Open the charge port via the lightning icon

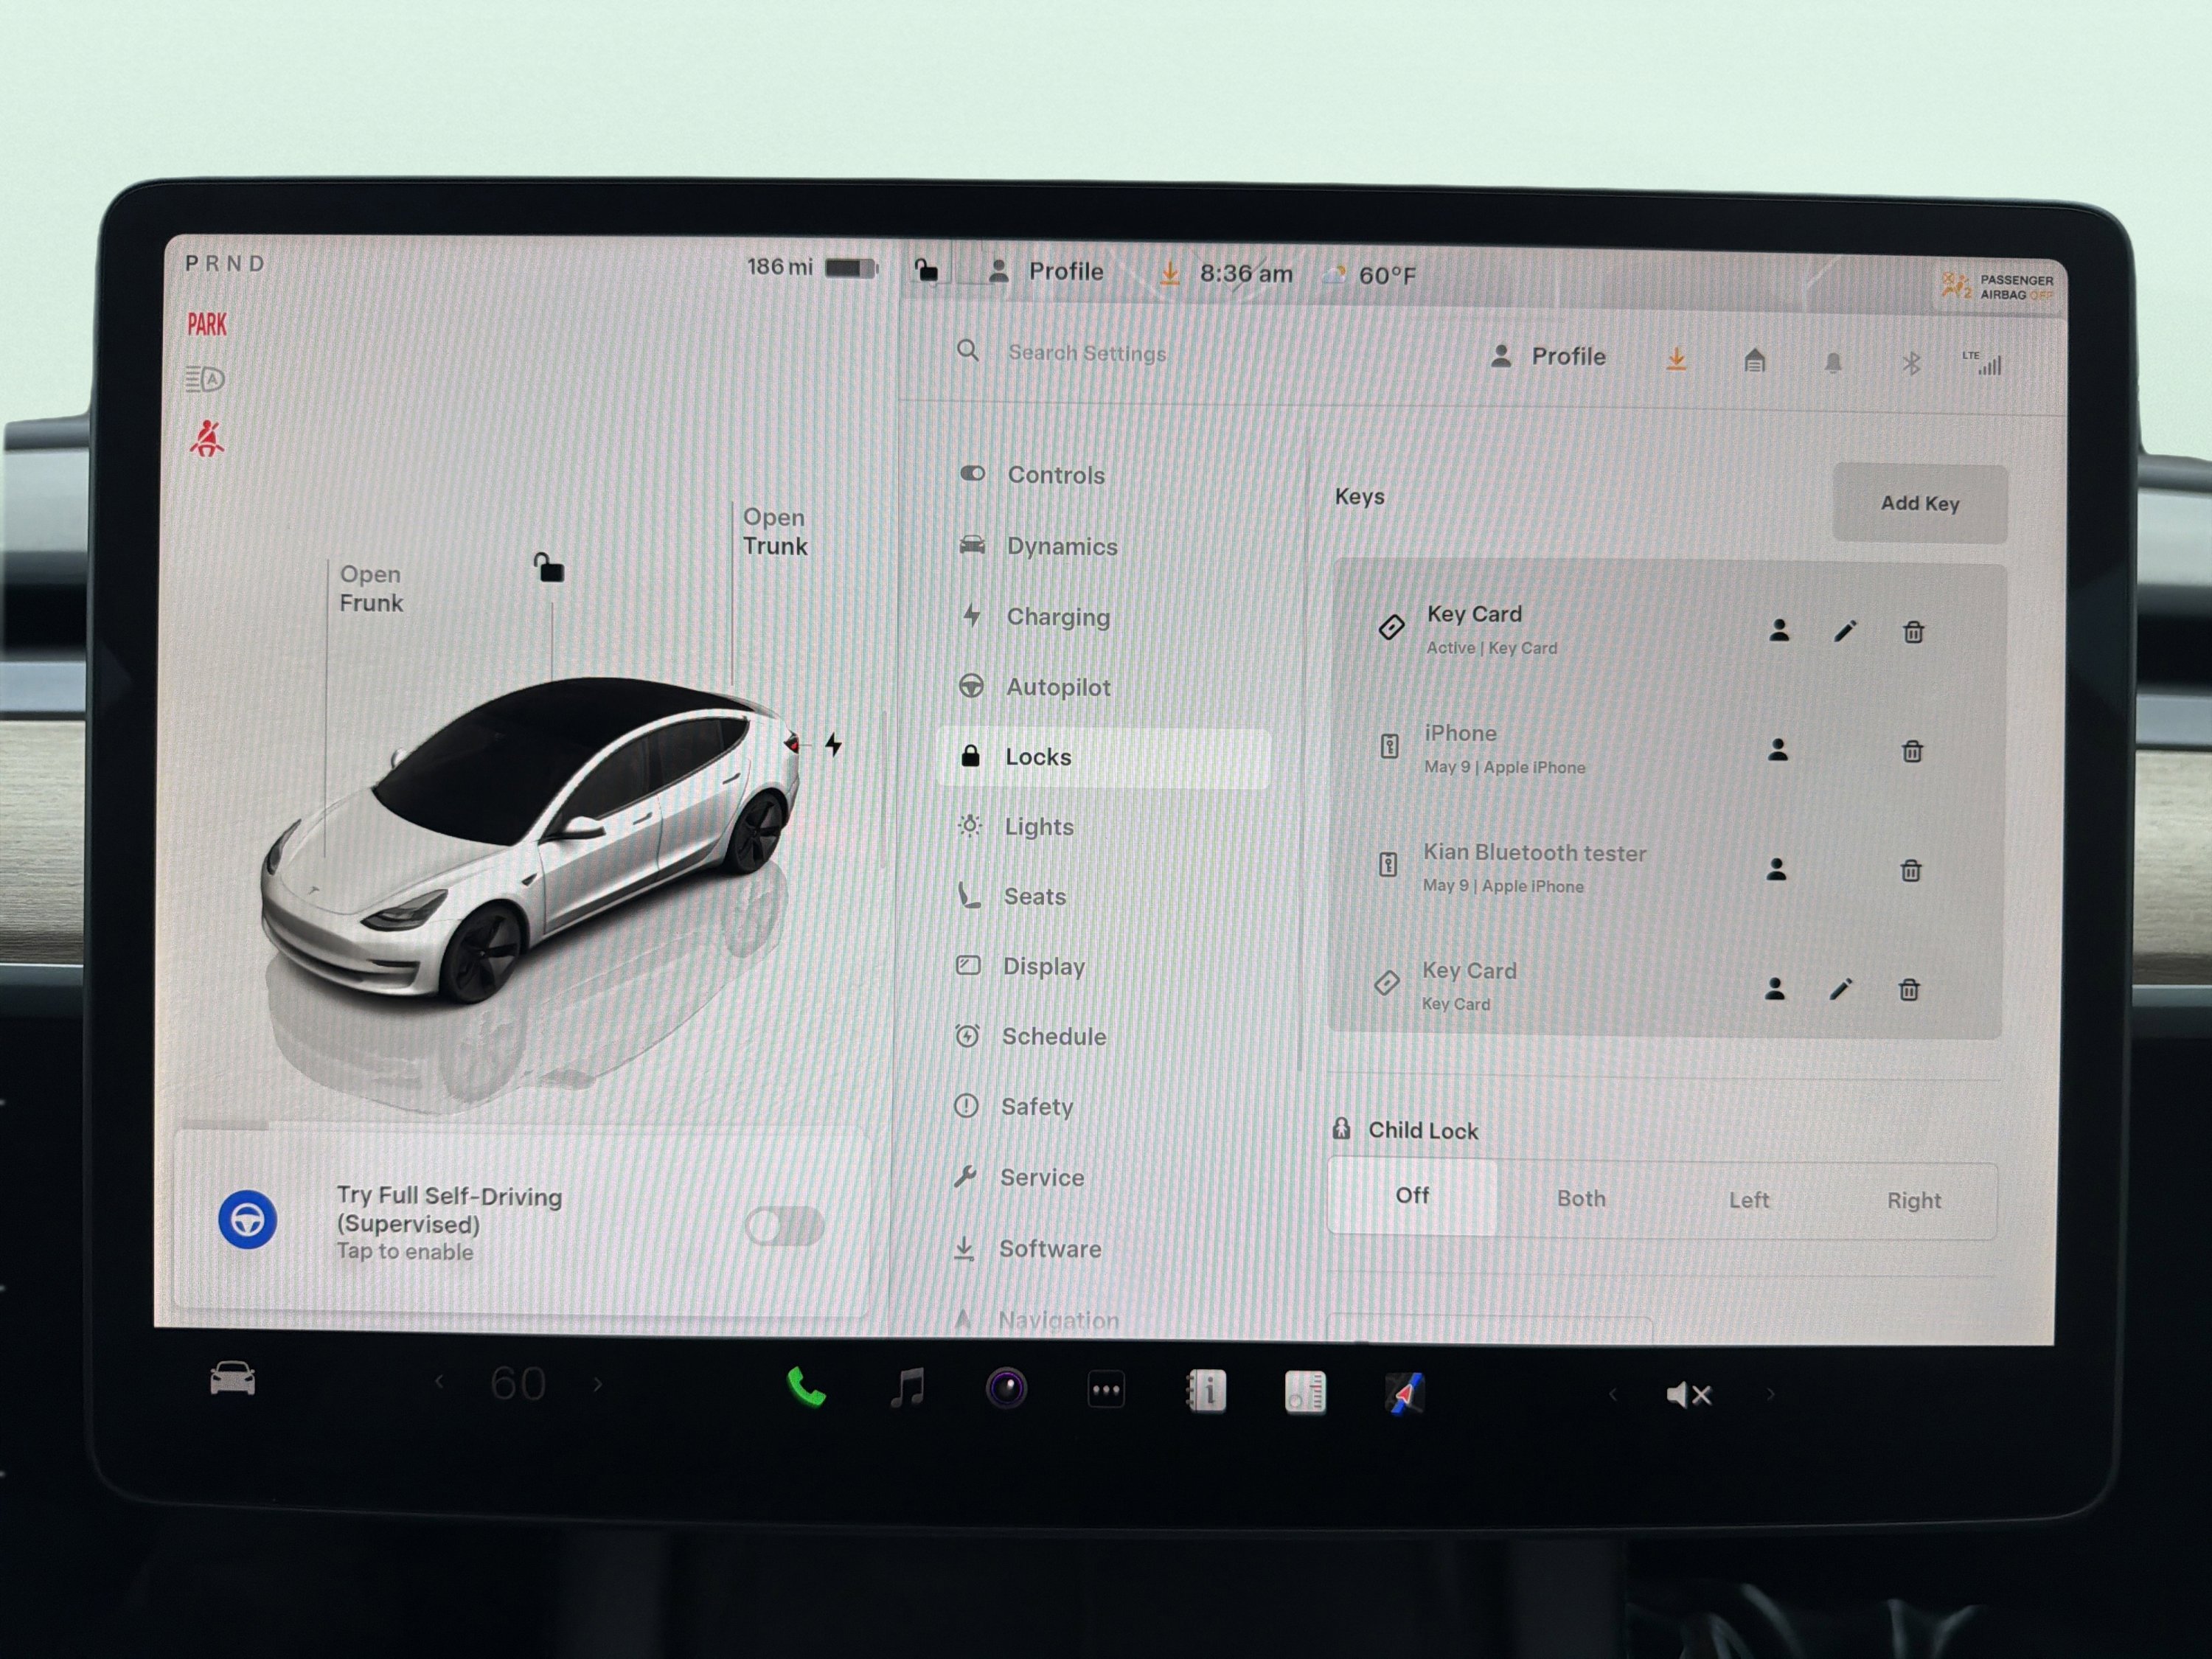[x=833, y=744]
